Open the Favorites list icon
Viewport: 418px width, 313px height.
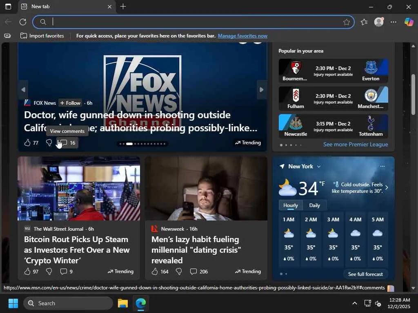coord(364,22)
